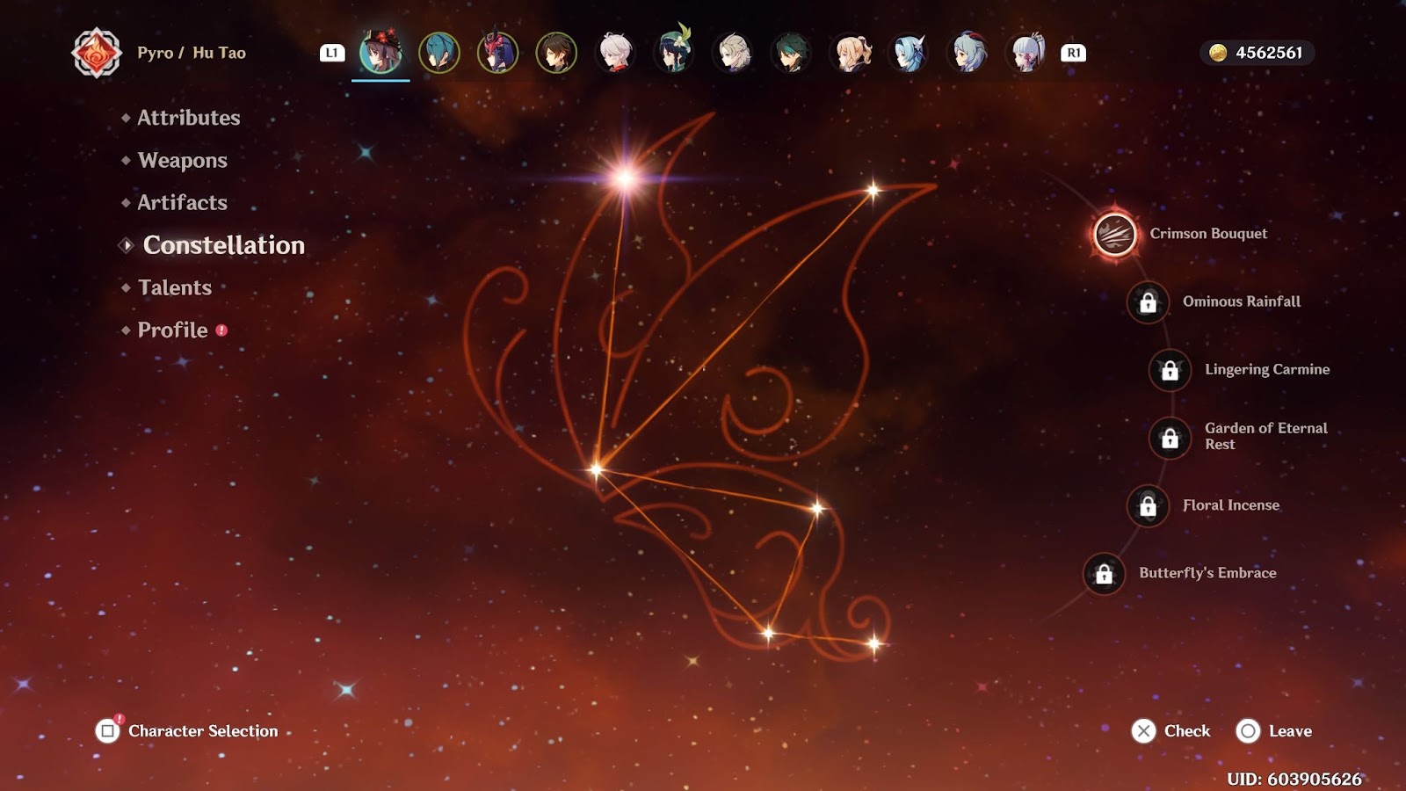The width and height of the screenshot is (1406, 791).
Task: Click the locked Floral Incense icon
Action: [x=1148, y=506]
